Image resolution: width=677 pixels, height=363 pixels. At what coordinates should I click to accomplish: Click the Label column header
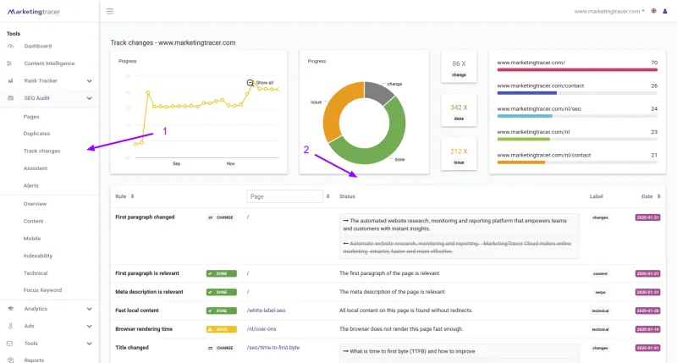coord(597,196)
